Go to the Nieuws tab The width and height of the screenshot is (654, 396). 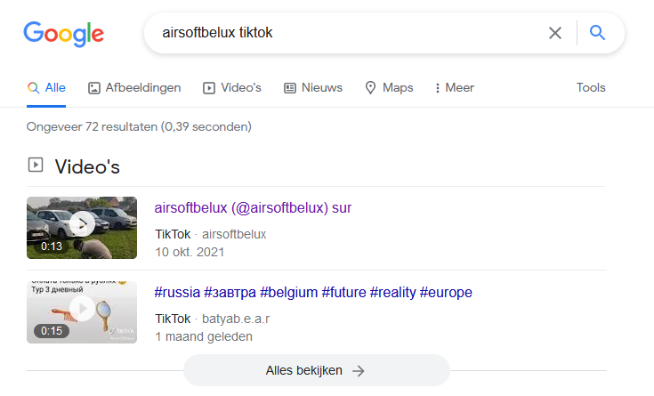pyautogui.click(x=313, y=87)
